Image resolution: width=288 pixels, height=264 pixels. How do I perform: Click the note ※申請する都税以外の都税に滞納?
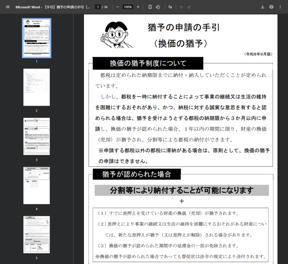coord(184,156)
